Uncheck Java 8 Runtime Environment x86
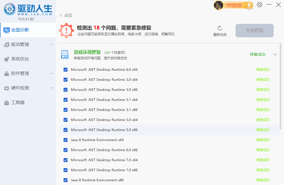Viewport: 284px width, 185px height. coord(66,180)
